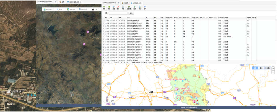Click the 威胁人口（人） column header
The width and height of the screenshot is (279, 112).
click(x=204, y=17)
